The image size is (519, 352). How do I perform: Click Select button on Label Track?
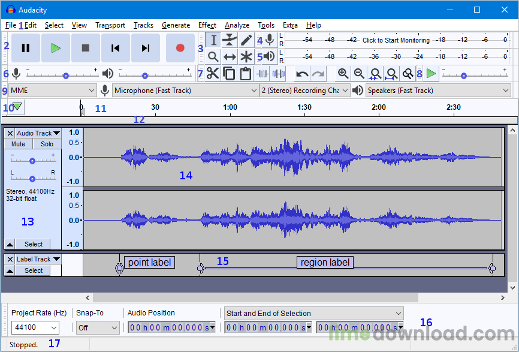(x=33, y=270)
